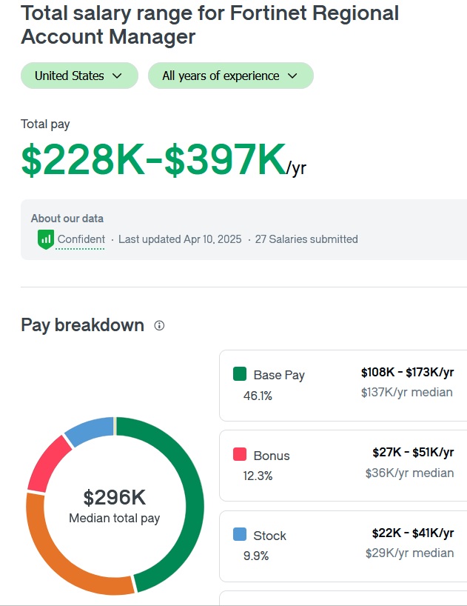
Task: Open the Stock breakdown card
Action: click(343, 545)
